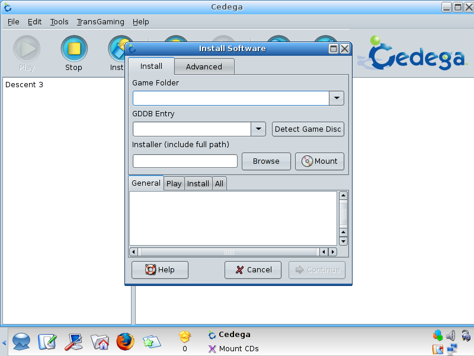The width and height of the screenshot is (474, 356).
Task: Click the Installer path input field
Action: pos(185,161)
